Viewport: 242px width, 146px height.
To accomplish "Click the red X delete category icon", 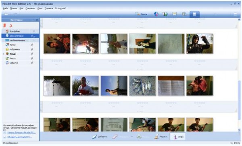I will point(11,25).
